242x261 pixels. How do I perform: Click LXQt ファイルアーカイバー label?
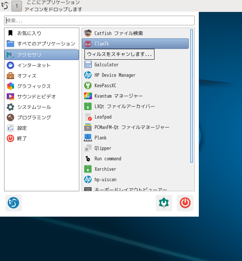pos(124,107)
